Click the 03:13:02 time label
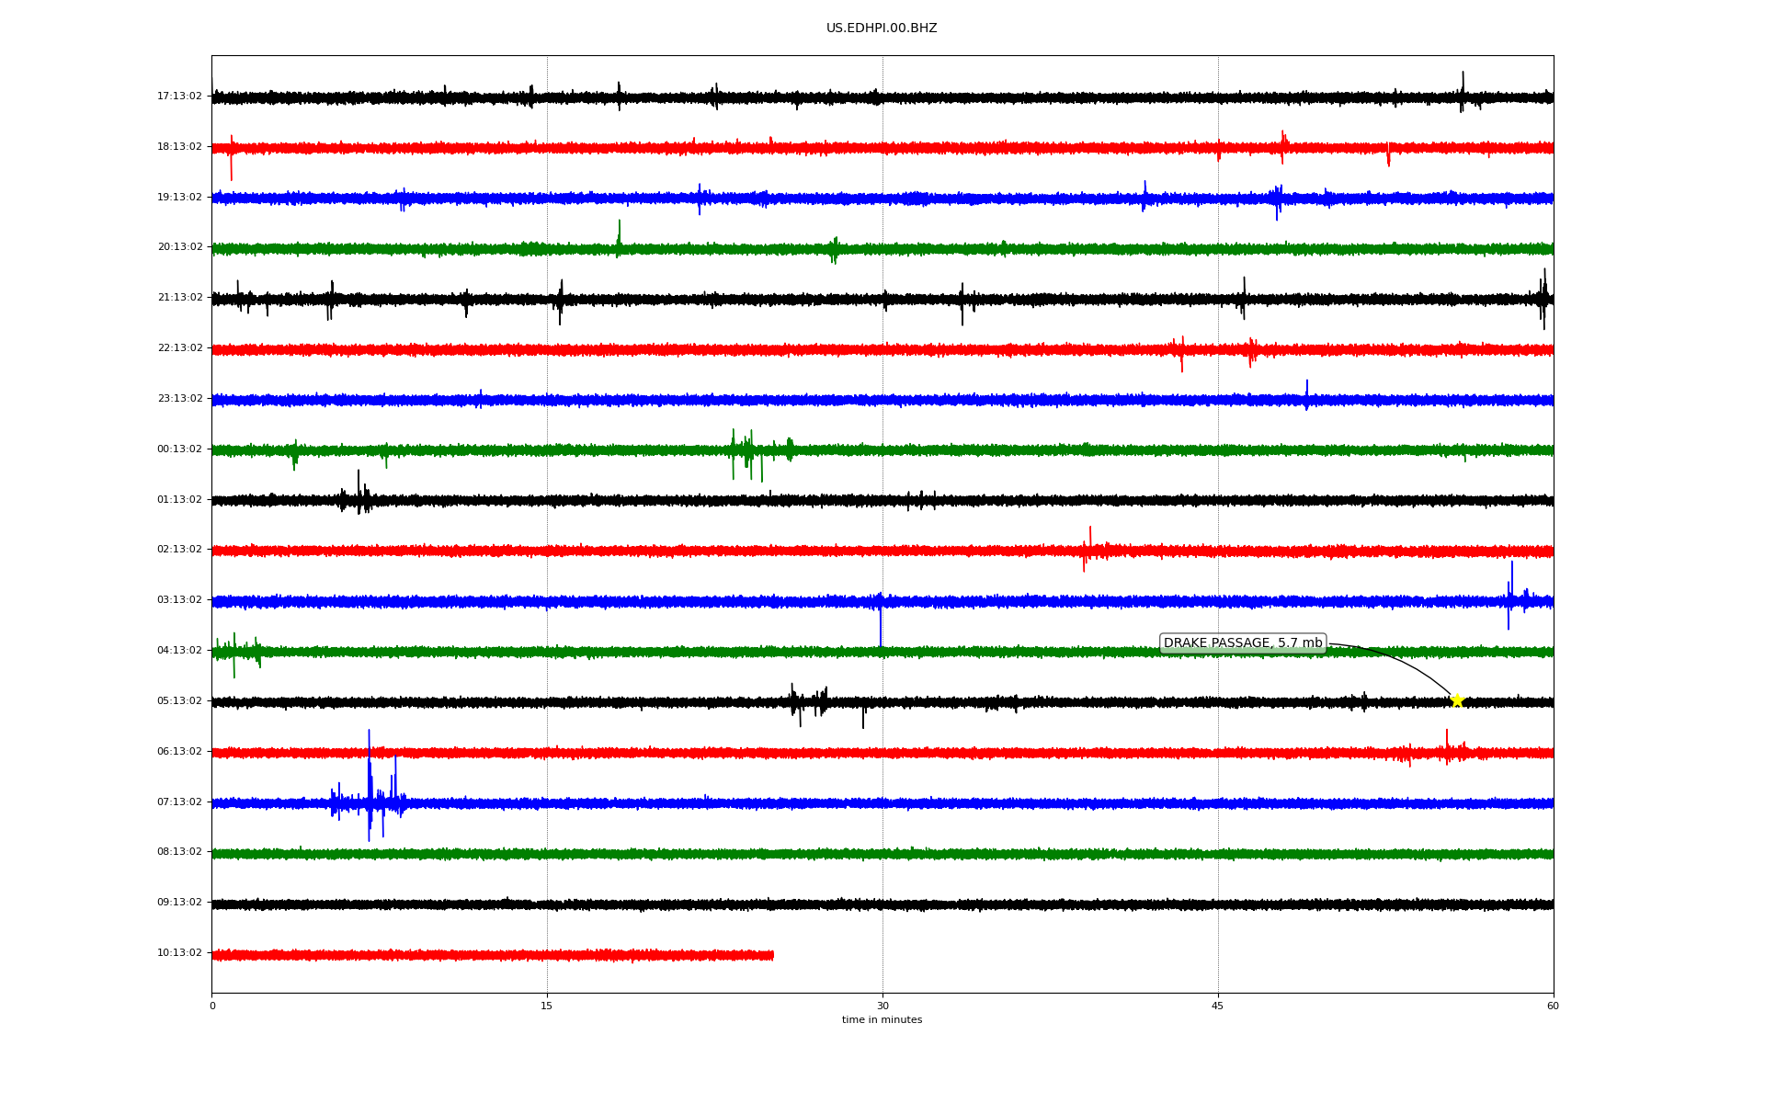Image resolution: width=1765 pixels, height=1103 pixels. click(x=179, y=600)
